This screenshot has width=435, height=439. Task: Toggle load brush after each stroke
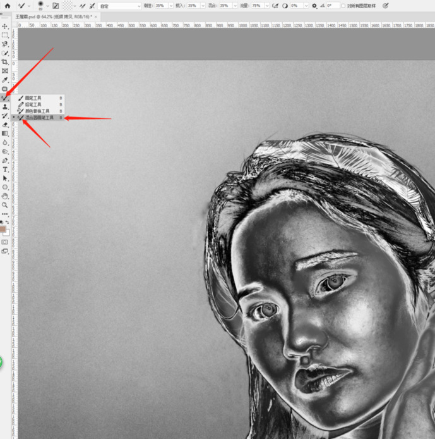83,6
